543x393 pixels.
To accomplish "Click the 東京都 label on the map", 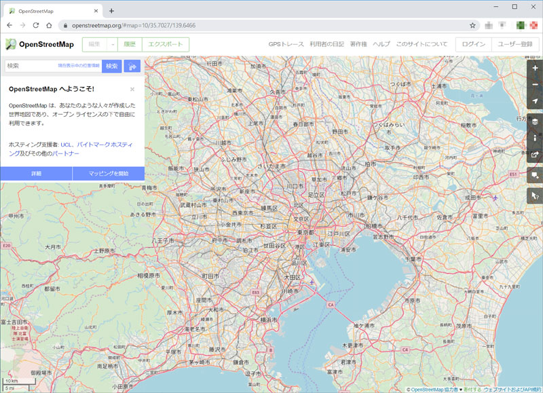I will (306, 232).
